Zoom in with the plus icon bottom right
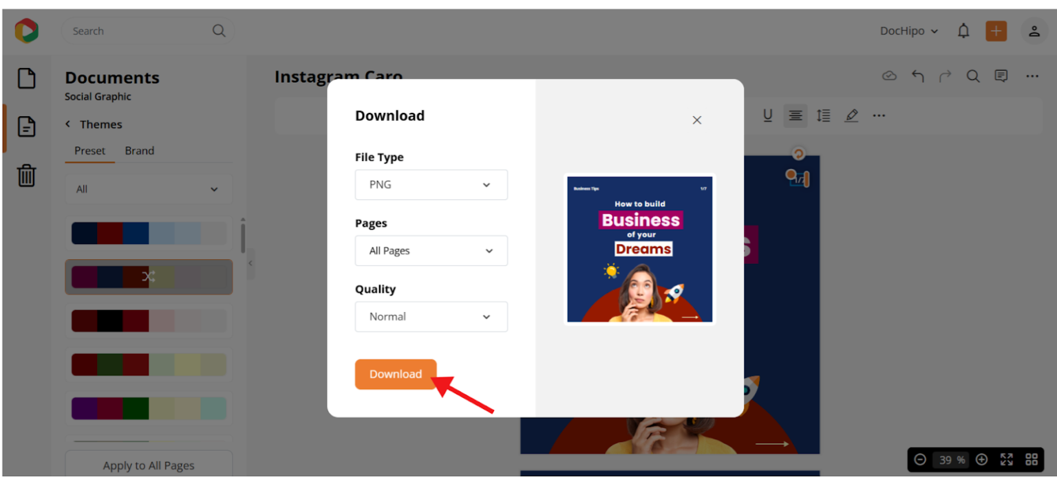The image size is (1057, 477). pos(983,459)
